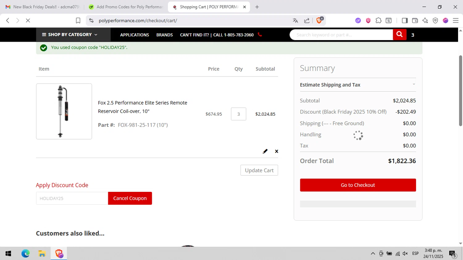Click the discount amount -$202.49
This screenshot has height=260, width=463.
coord(406,112)
